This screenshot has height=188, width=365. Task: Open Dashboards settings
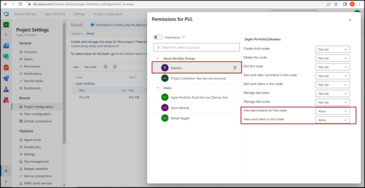32,88
